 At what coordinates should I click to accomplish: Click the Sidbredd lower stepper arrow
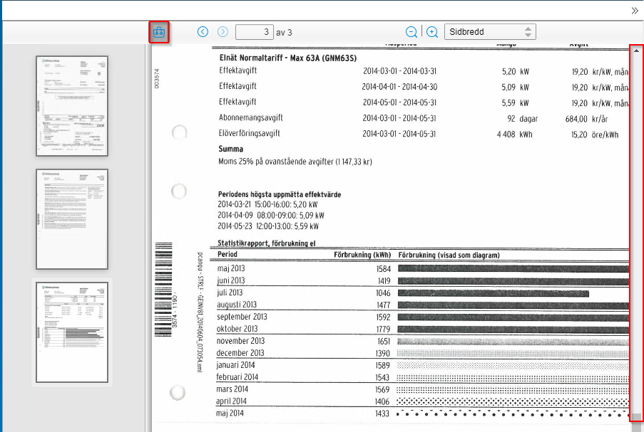click(528, 35)
